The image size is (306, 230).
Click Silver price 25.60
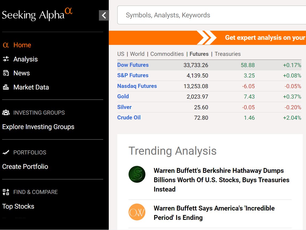click(x=201, y=107)
